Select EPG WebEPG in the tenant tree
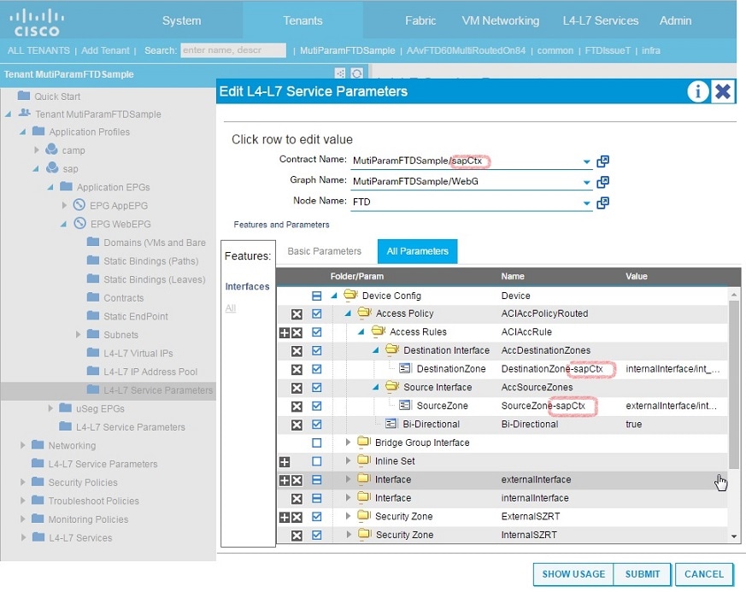This screenshot has height=592, width=746. point(120,225)
